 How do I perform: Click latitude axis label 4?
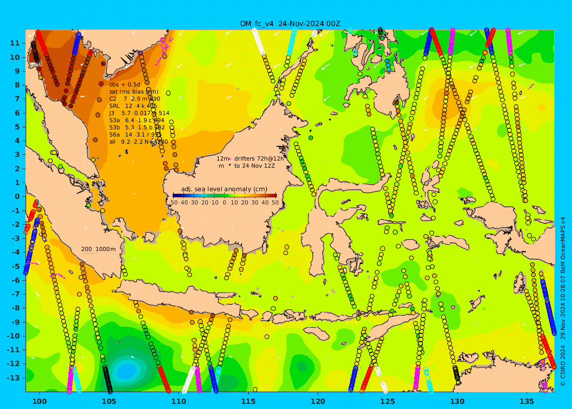pos(17,141)
